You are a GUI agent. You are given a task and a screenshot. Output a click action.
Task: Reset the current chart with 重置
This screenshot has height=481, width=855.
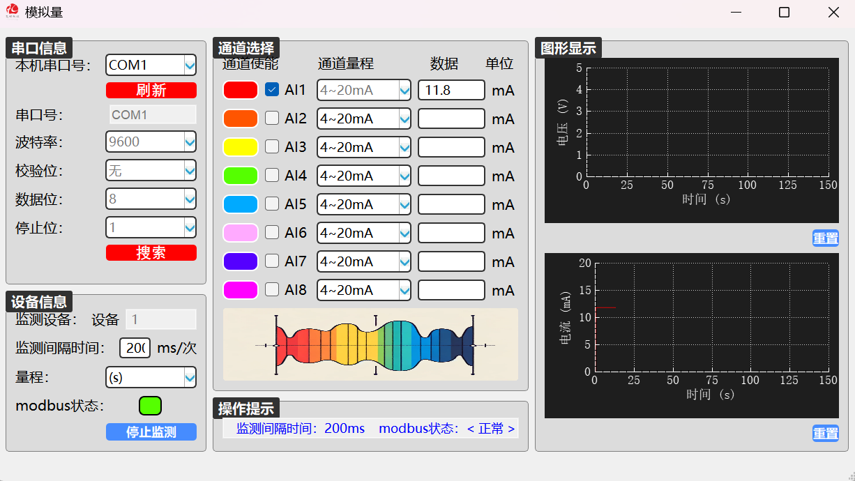[x=825, y=433]
